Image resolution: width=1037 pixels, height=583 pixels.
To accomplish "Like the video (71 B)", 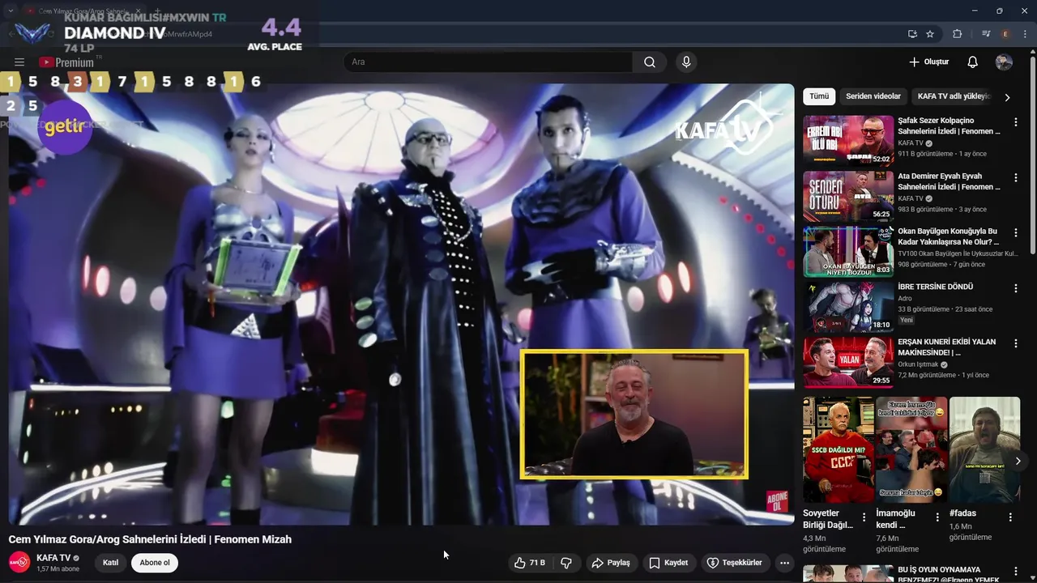I will pos(529,563).
